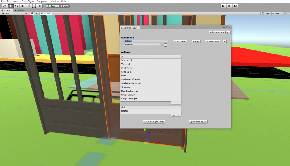Select the Hand tool in toolbar
Screen dimensions: 290x166
click(5, 6)
